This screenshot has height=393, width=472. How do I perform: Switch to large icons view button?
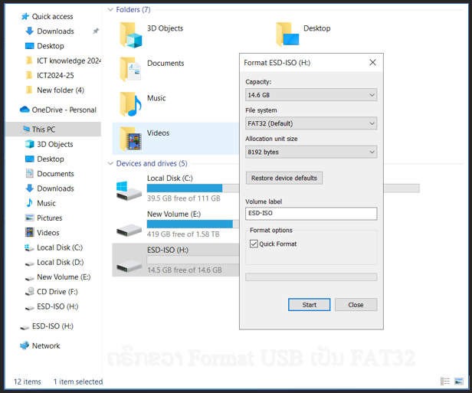[461, 382]
